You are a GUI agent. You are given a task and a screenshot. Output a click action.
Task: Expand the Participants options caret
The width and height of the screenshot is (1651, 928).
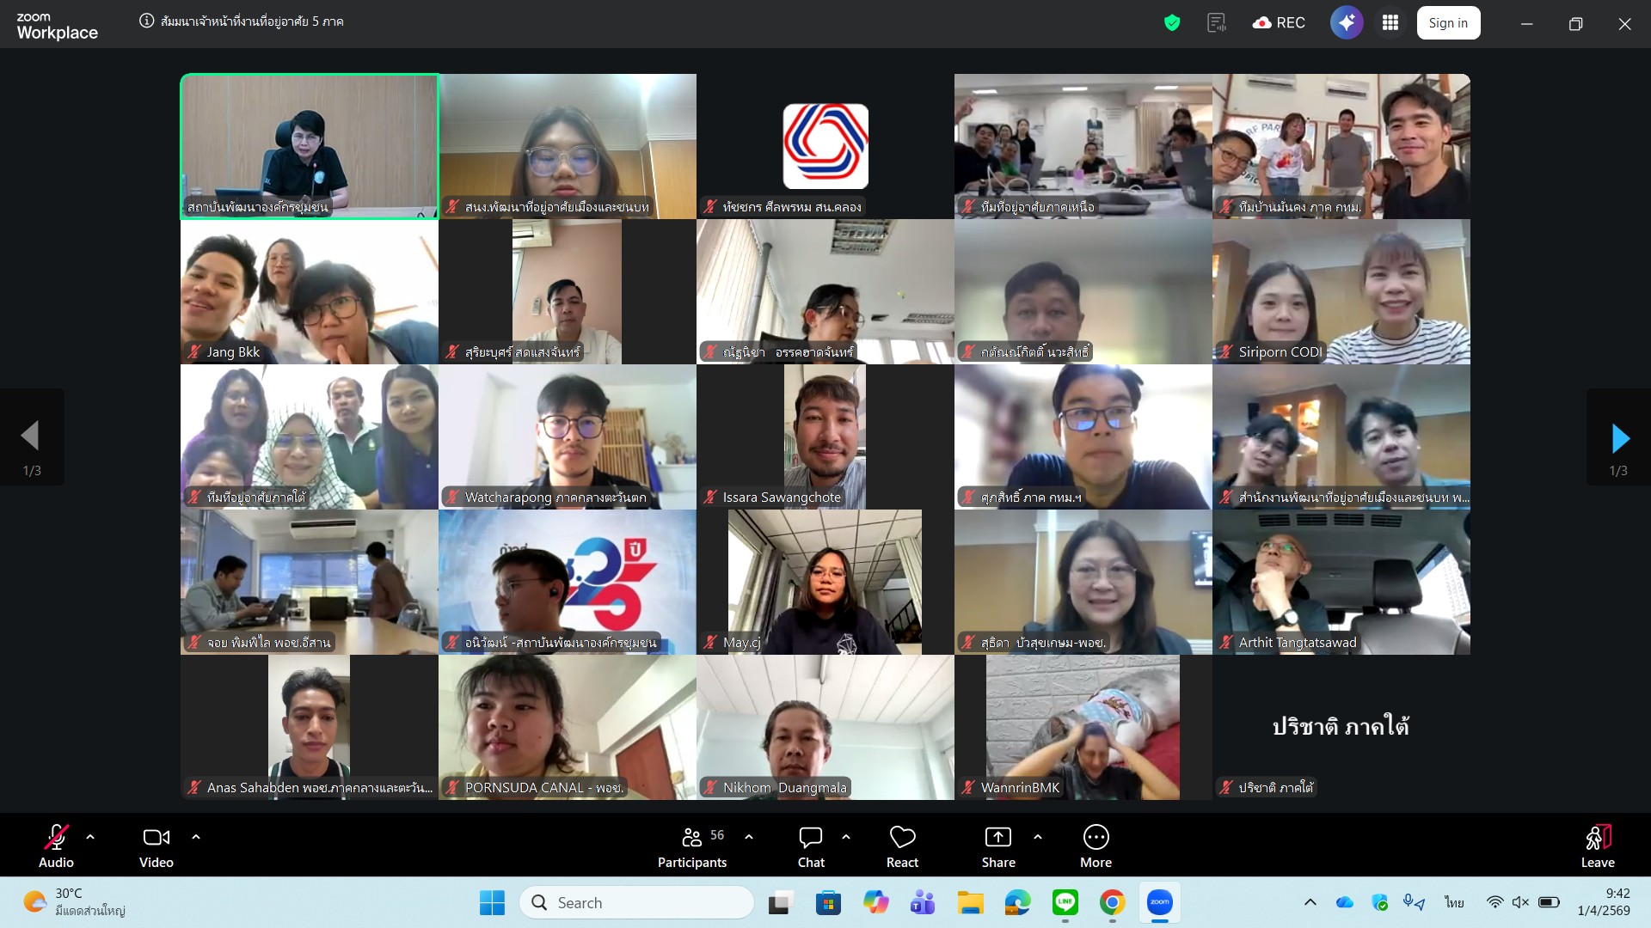tap(749, 836)
